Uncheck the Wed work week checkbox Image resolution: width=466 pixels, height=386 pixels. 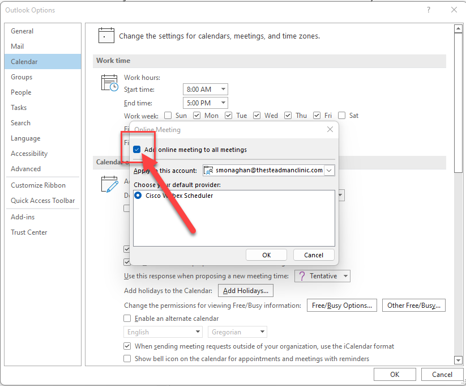[x=256, y=115]
